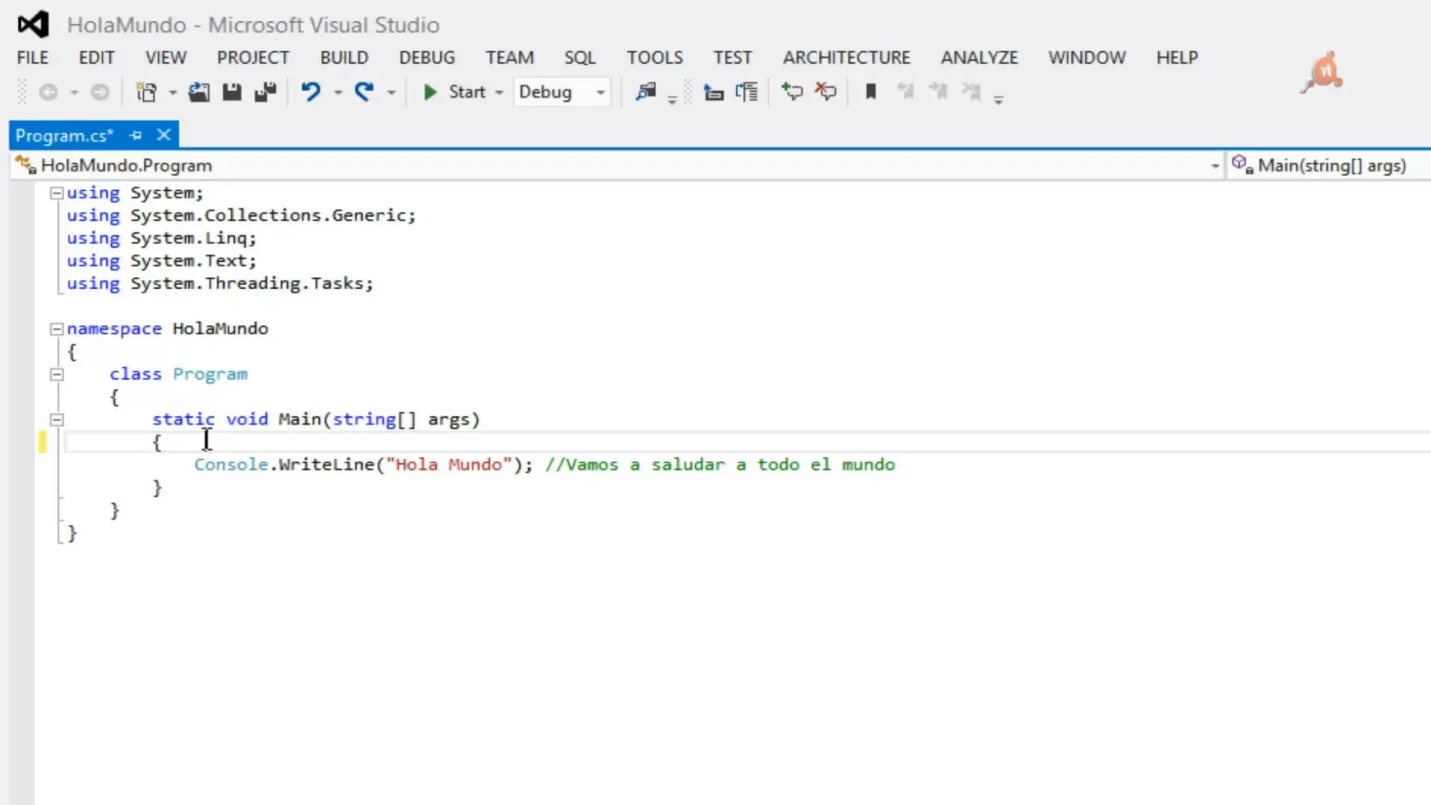1431x805 pixels.
Task: Open the ARCHITECTURE menu
Action: 847,57
